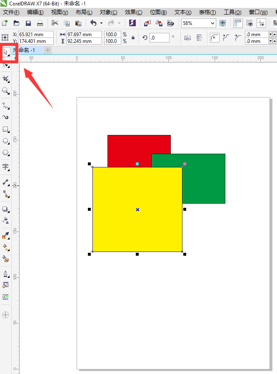Select the Interactive Fill tool

coord(6,247)
